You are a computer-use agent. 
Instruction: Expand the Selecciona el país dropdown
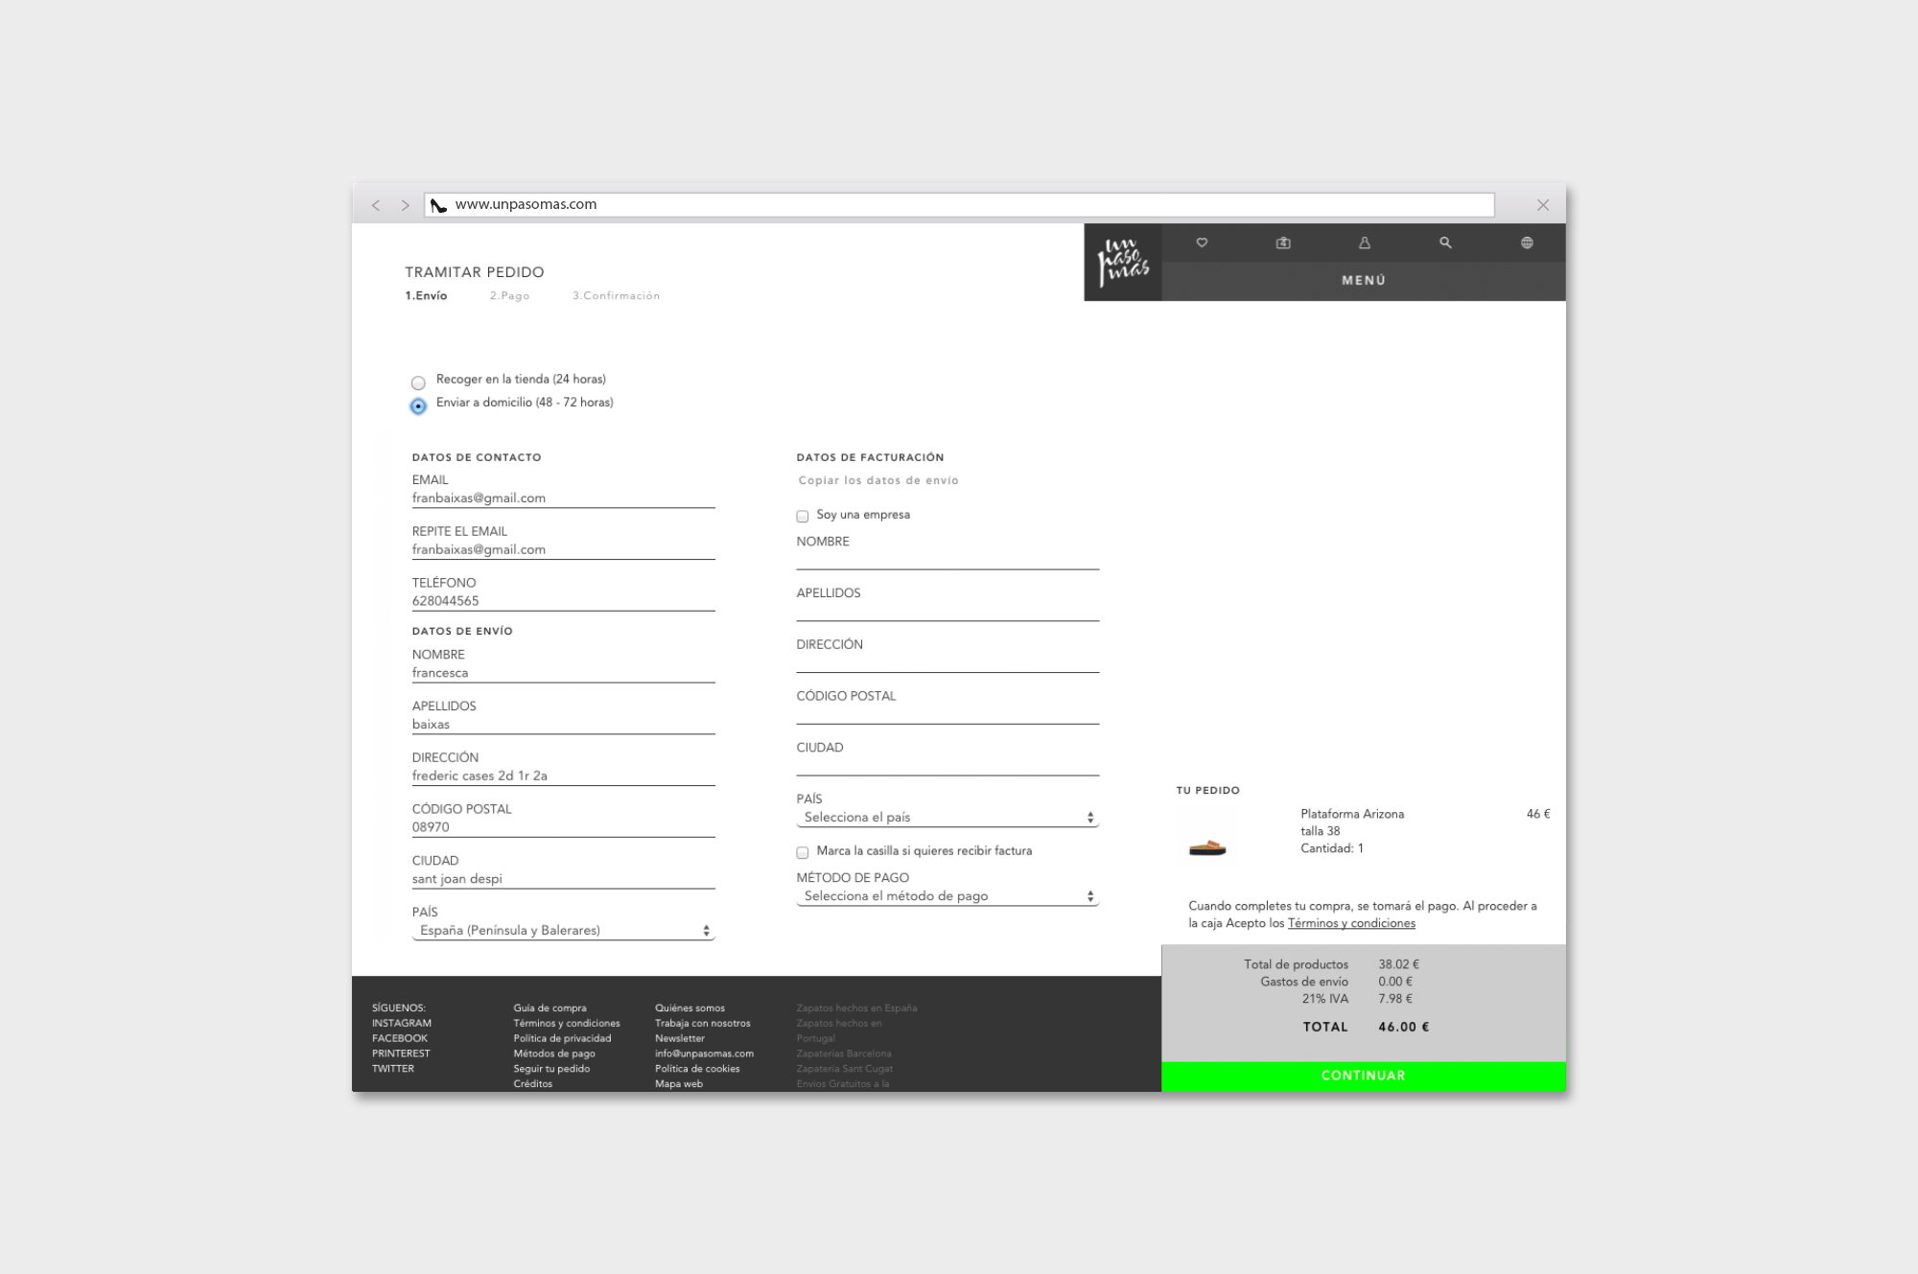click(947, 818)
